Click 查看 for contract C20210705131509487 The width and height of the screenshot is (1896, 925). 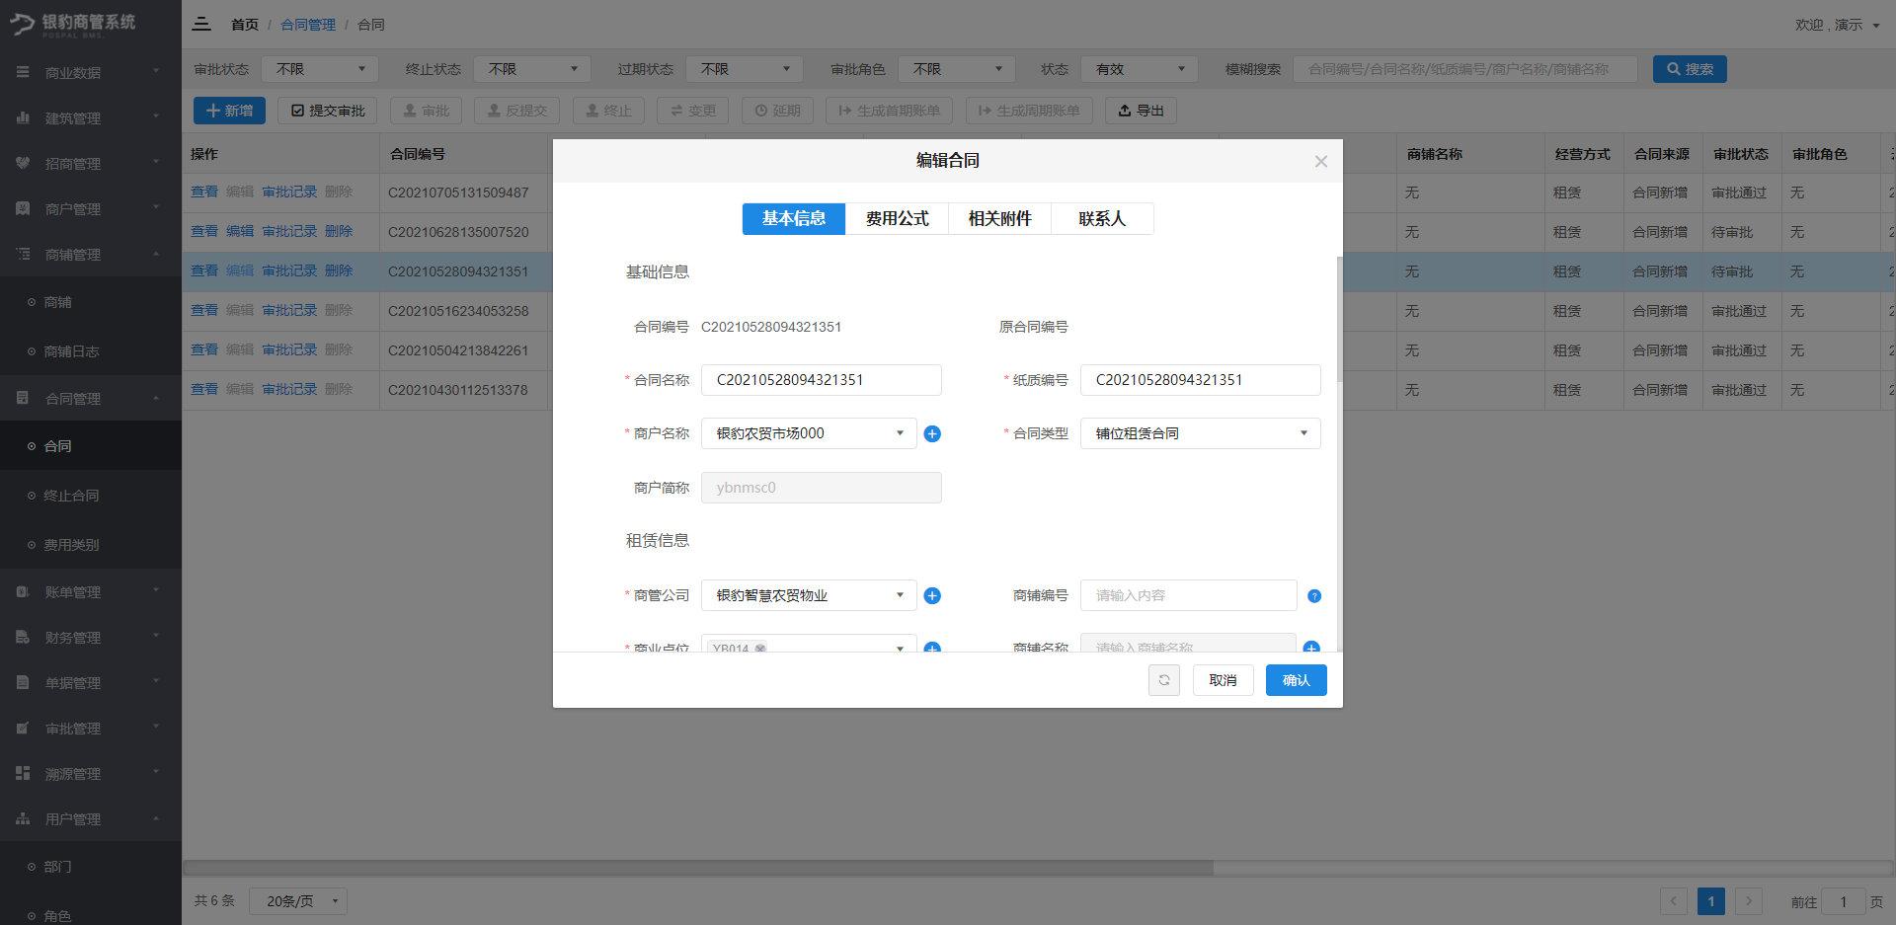pyautogui.click(x=204, y=193)
